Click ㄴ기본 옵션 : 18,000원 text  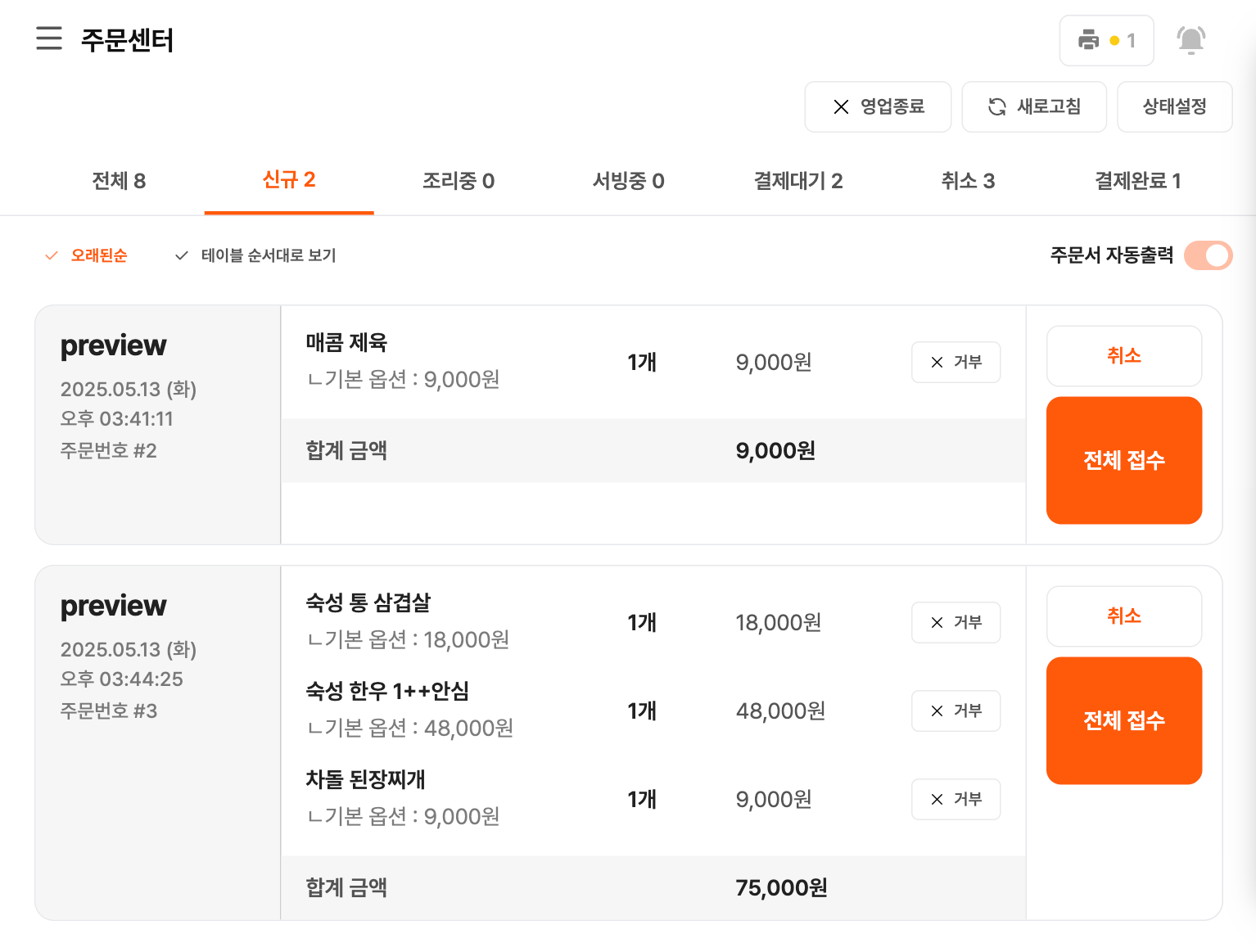(x=408, y=639)
